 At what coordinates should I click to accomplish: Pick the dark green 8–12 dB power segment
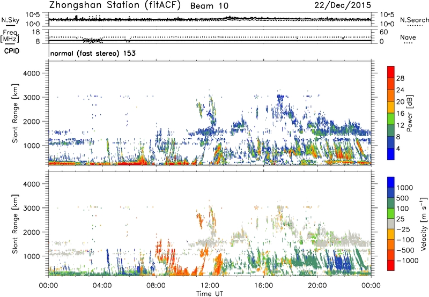391,131
